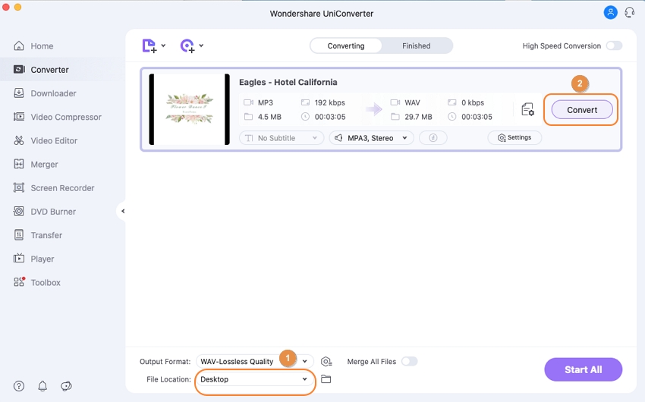
Task: Open the file location folder icon
Action: (326, 379)
